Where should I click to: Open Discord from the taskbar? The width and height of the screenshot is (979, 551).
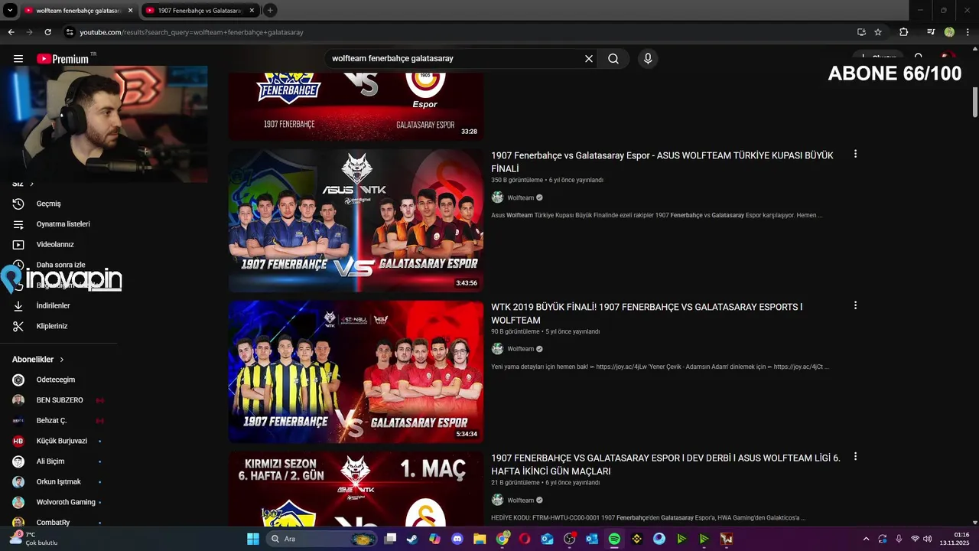tap(457, 539)
